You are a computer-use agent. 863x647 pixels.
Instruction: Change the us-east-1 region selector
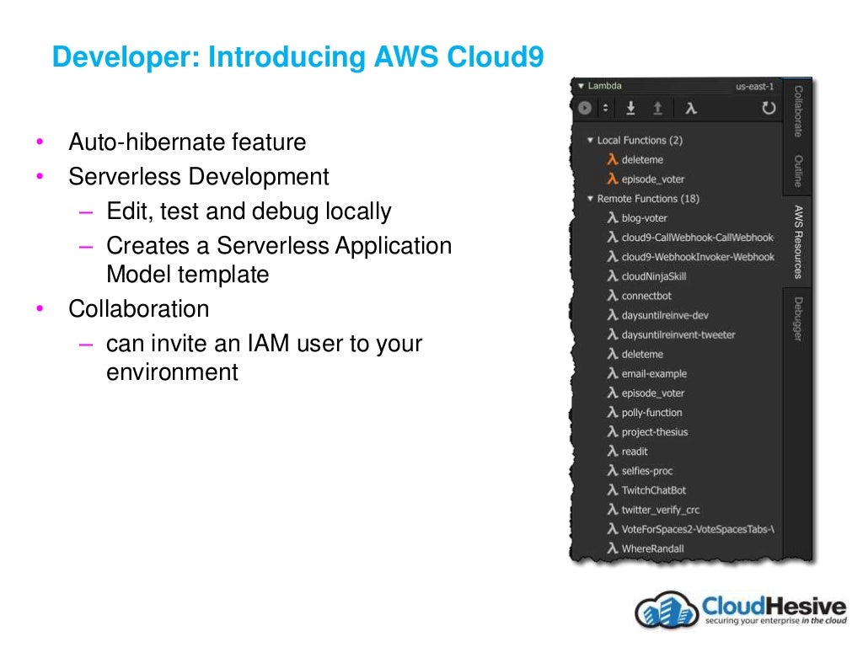pyautogui.click(x=754, y=87)
